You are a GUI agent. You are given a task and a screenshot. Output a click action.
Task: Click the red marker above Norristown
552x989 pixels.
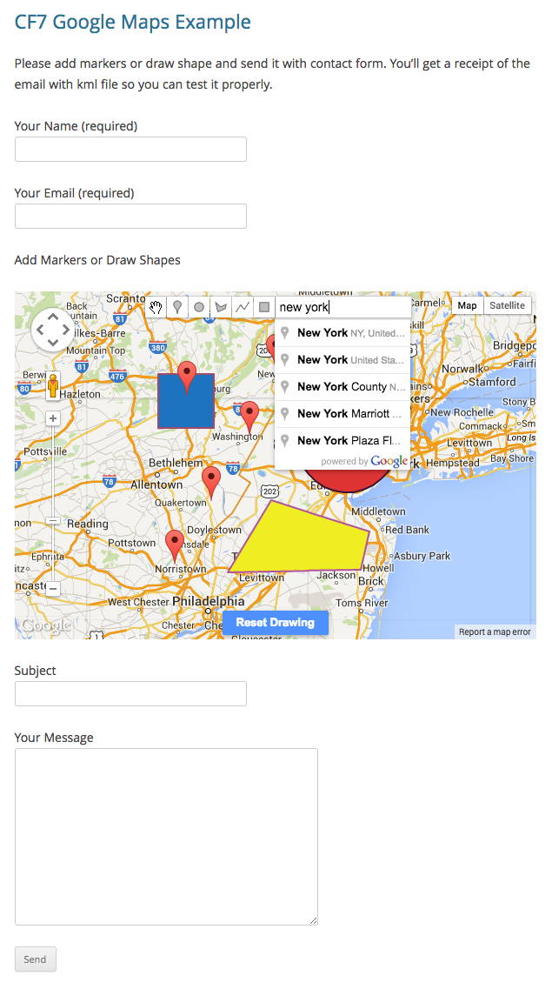point(175,545)
